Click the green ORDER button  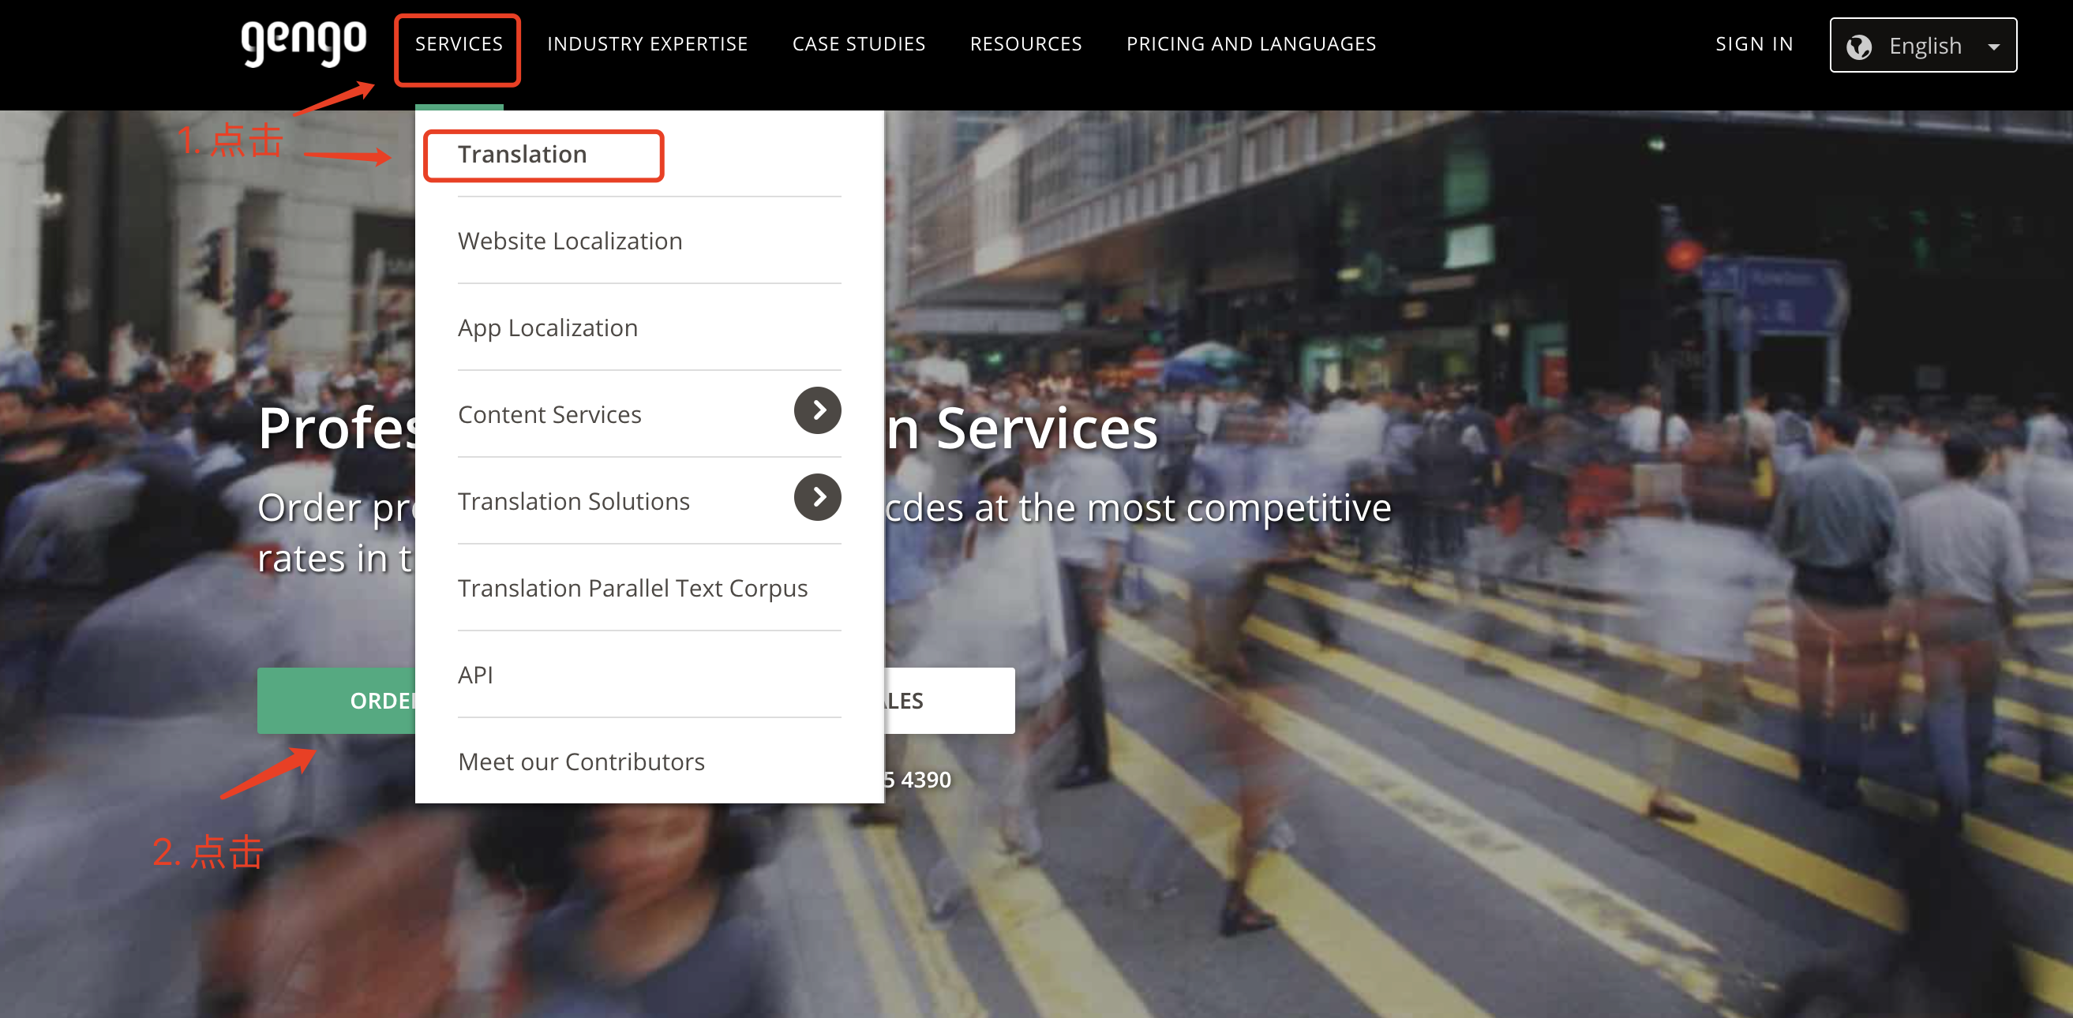click(336, 701)
